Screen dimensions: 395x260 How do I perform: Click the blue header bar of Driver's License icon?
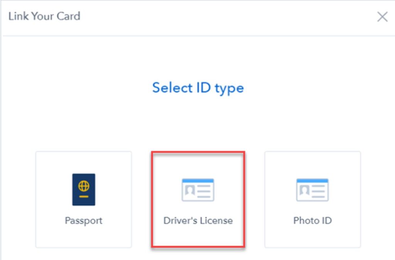[198, 180]
